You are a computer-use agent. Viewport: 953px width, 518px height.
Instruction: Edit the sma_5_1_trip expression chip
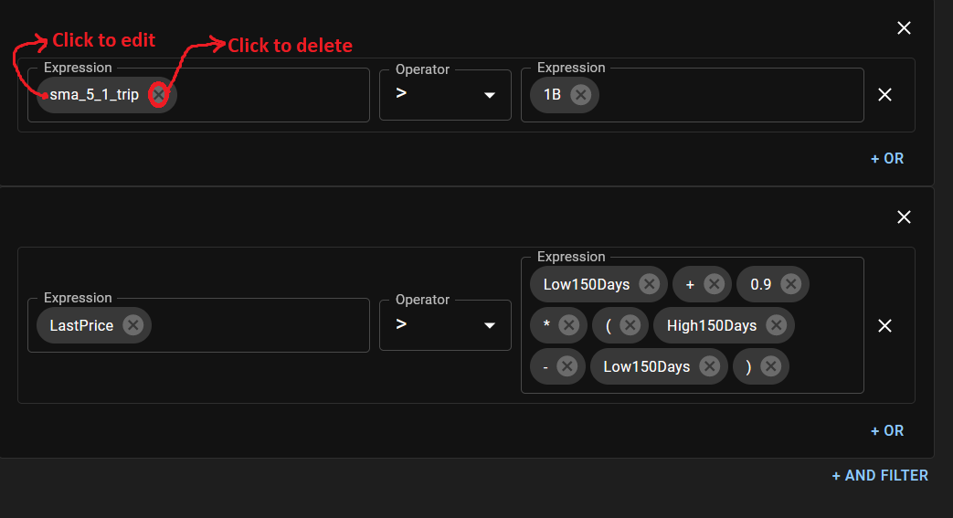pyautogui.click(x=94, y=95)
